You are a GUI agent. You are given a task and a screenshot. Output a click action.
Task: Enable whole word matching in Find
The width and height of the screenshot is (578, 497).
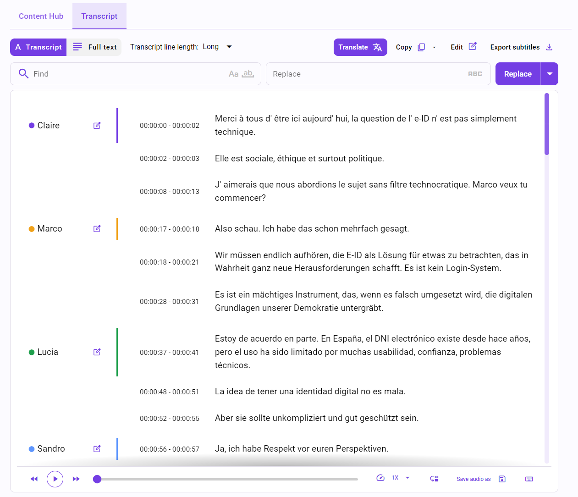click(248, 73)
